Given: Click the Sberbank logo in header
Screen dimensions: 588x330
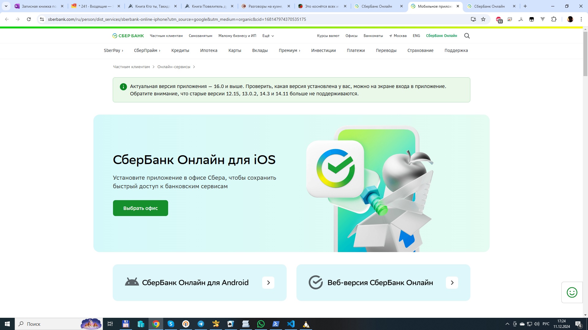Looking at the screenshot, I should pyautogui.click(x=128, y=36).
